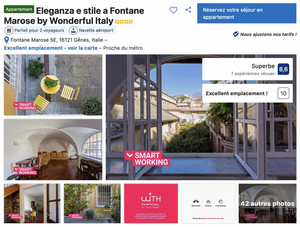
Task: Open 'Excellent emplacement - voir la carte' link
Action: tap(51, 48)
